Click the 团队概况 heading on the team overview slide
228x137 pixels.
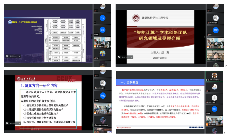(x=129, y=82)
